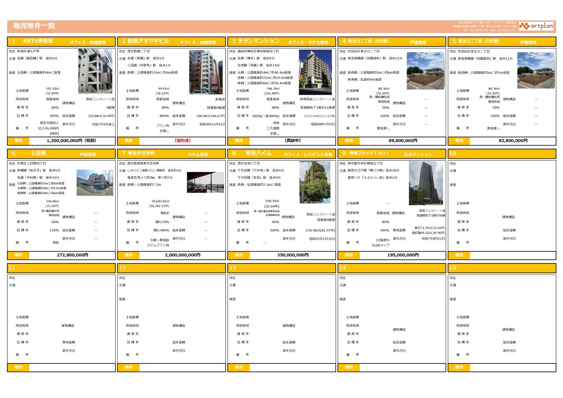Click the empty listing 10 header bar
563x398 pixels.
(x=502, y=154)
